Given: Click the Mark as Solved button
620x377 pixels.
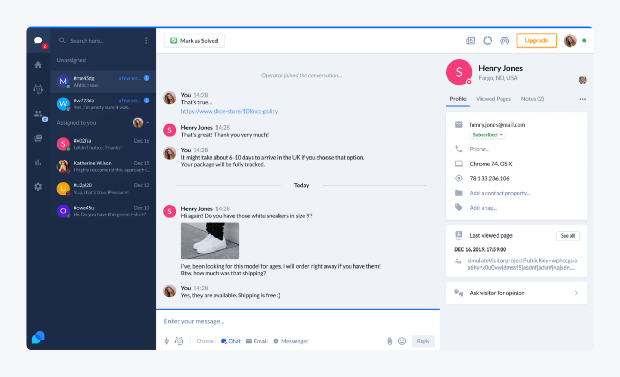Looking at the screenshot, I should tap(194, 40).
